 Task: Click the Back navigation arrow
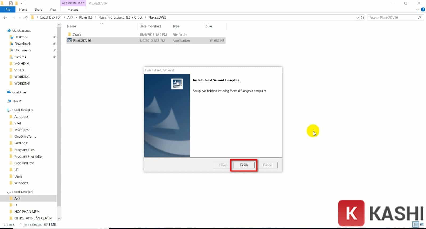coord(5,18)
